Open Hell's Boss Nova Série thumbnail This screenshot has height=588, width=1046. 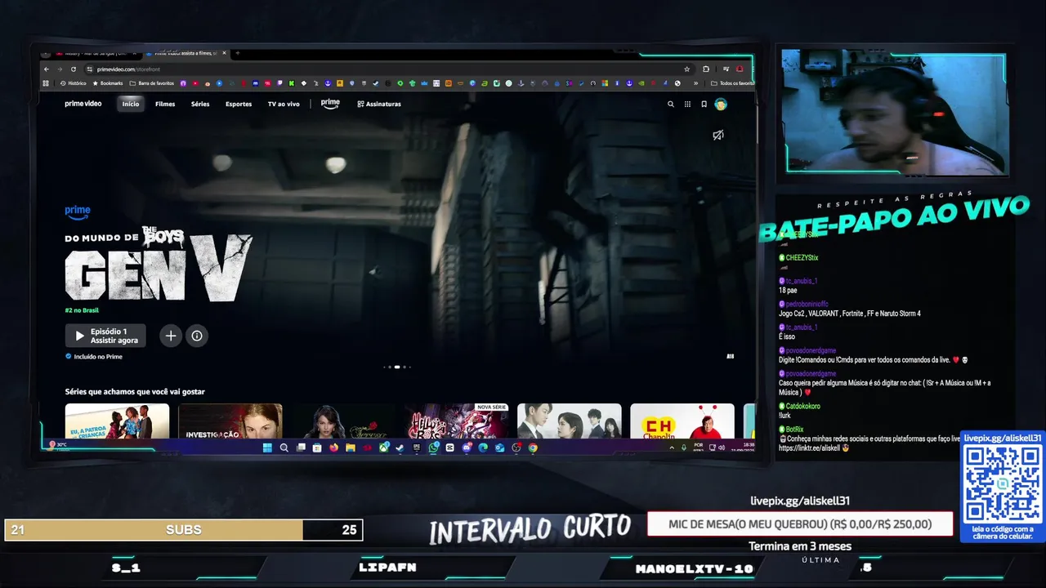tap(456, 421)
